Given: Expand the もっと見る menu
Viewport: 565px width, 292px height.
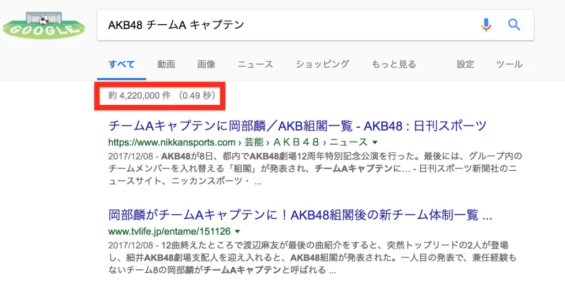Looking at the screenshot, I should (393, 64).
